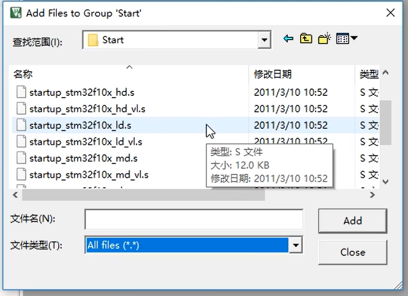408x296 pixels.
Task: Expand the 查找范围 folder dropdown
Action: click(x=264, y=40)
